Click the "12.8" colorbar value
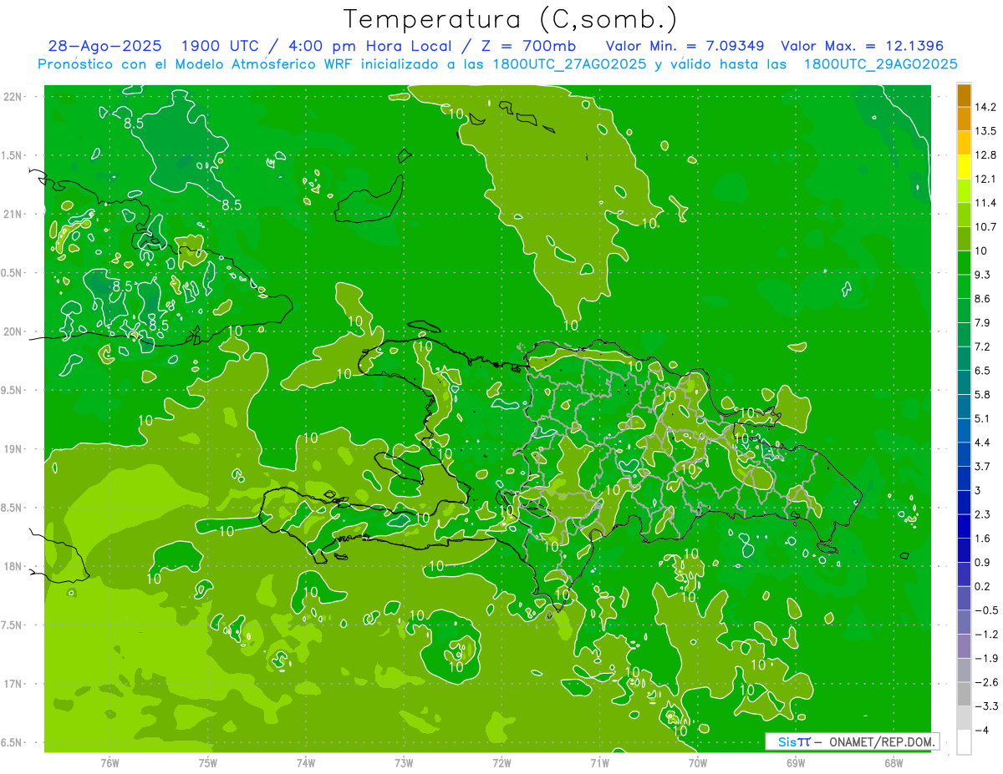 click(x=986, y=155)
